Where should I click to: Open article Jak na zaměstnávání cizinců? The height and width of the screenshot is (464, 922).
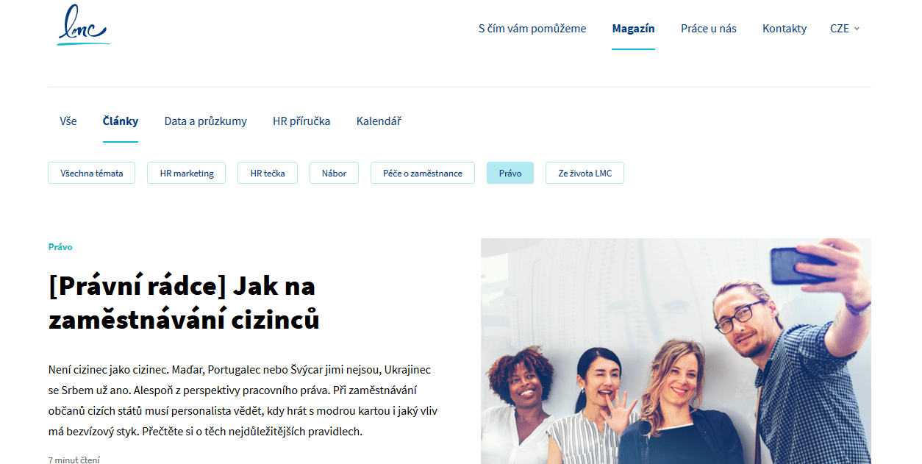pos(184,303)
